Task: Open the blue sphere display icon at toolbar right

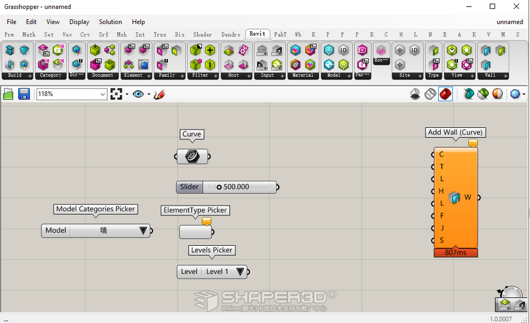Action: [515, 94]
